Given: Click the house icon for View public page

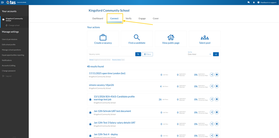Looking at the screenshot, I should coord(171,37).
